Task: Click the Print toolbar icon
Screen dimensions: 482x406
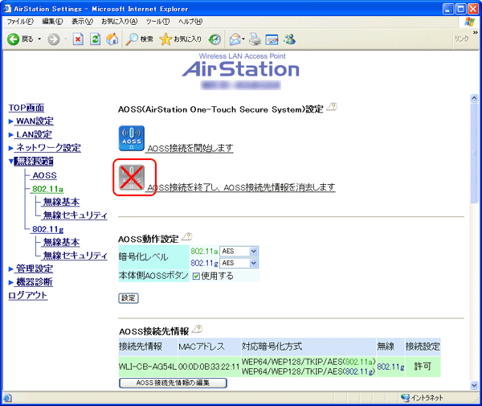Action: 255,39
